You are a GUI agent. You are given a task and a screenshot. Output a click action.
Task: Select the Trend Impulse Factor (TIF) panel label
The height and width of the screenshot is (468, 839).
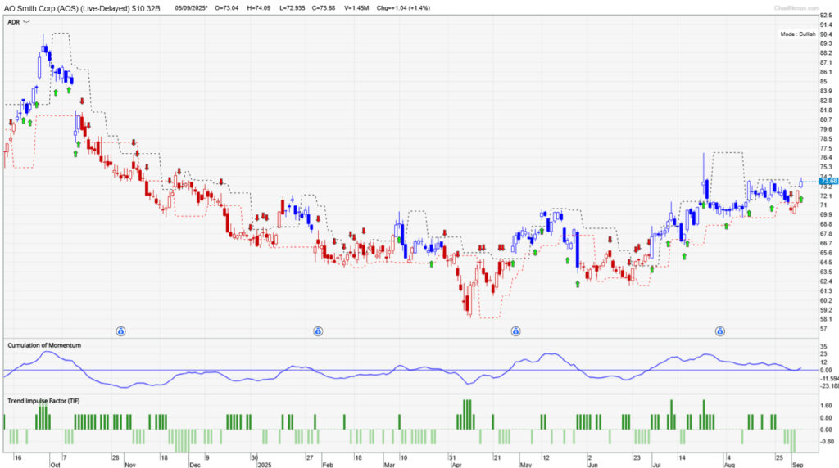click(43, 401)
